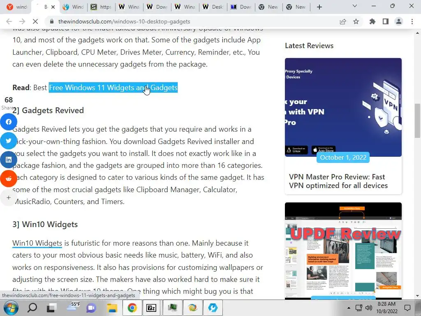Stop loading the page
Viewport: 421px width, 316px height.
tap(35, 21)
